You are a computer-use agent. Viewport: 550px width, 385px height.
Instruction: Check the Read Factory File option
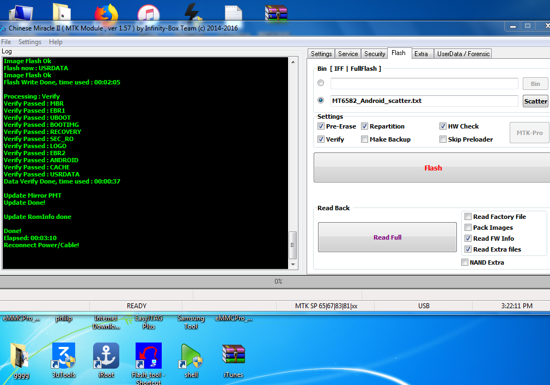(468, 217)
